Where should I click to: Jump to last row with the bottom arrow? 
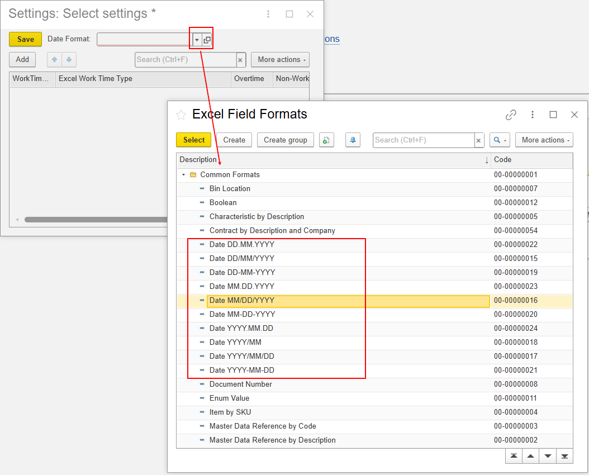coord(564,456)
